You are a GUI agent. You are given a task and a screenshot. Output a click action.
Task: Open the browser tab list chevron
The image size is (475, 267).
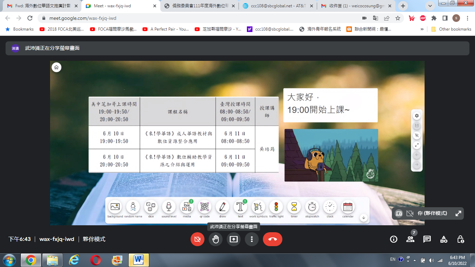click(x=430, y=6)
